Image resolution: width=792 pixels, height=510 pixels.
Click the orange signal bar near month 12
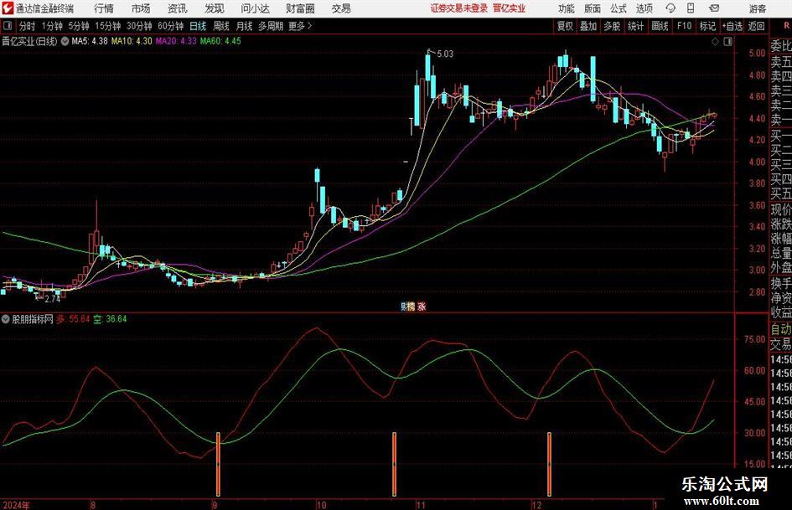tap(550, 464)
